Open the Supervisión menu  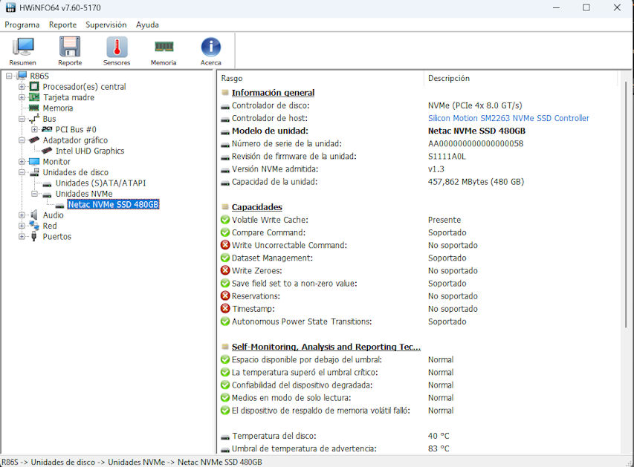(x=106, y=25)
